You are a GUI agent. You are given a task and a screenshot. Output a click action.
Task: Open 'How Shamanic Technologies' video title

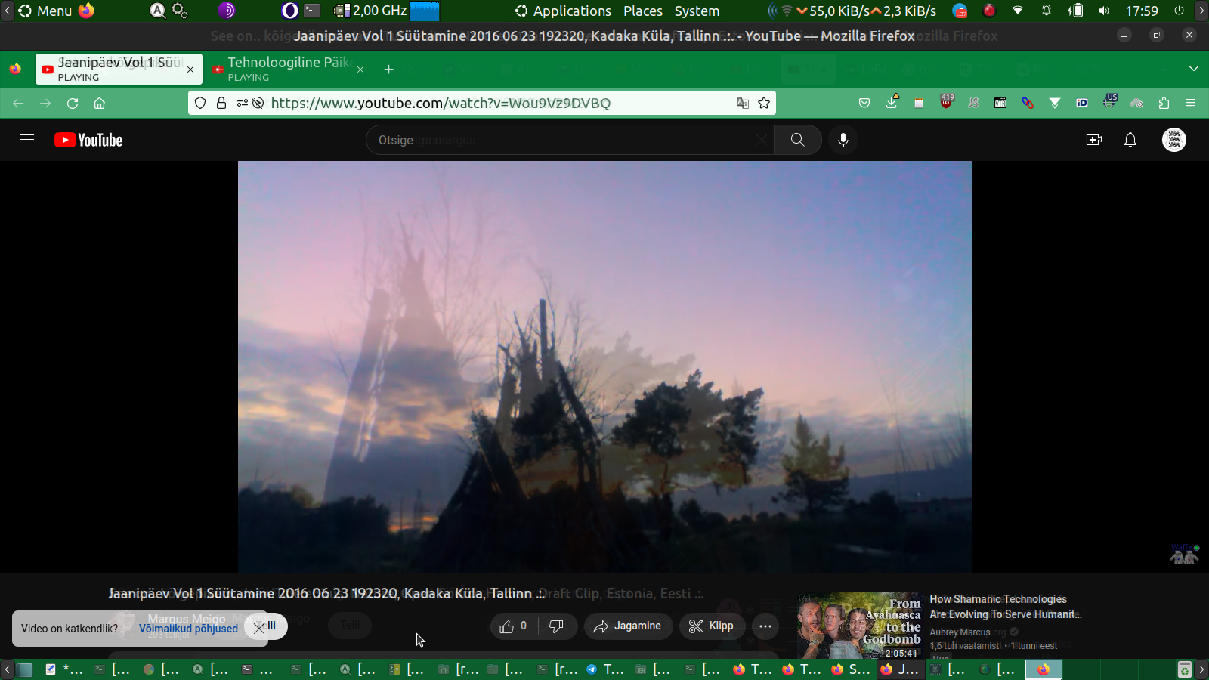pyautogui.click(x=1006, y=607)
